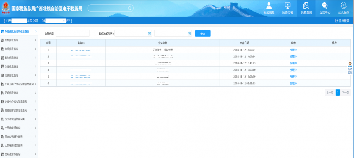Image resolution: width=354 pixels, height=158 pixels.
Task: Expand chevron next to 税务通知书查询
Action: (x=36, y=154)
